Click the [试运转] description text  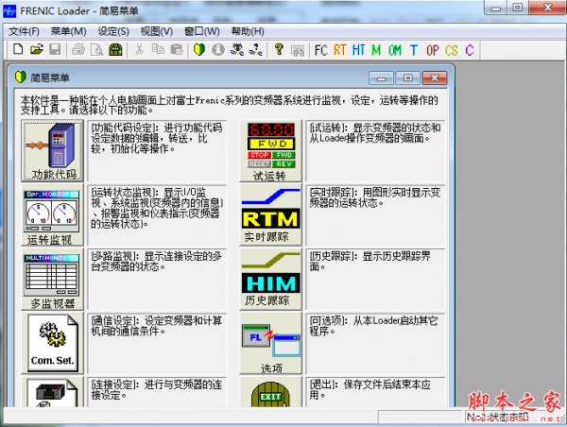pyautogui.click(x=374, y=132)
